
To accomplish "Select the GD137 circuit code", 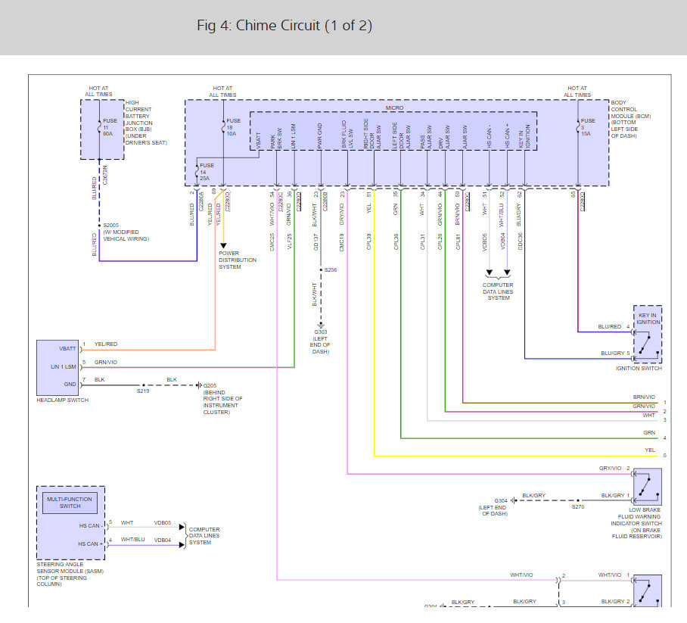I will pyautogui.click(x=316, y=242).
